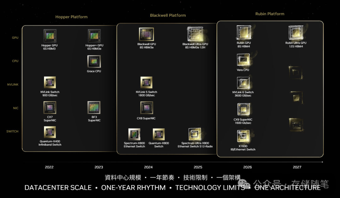Click the '1600 Gb/sec' CX9 speed text

243,123
